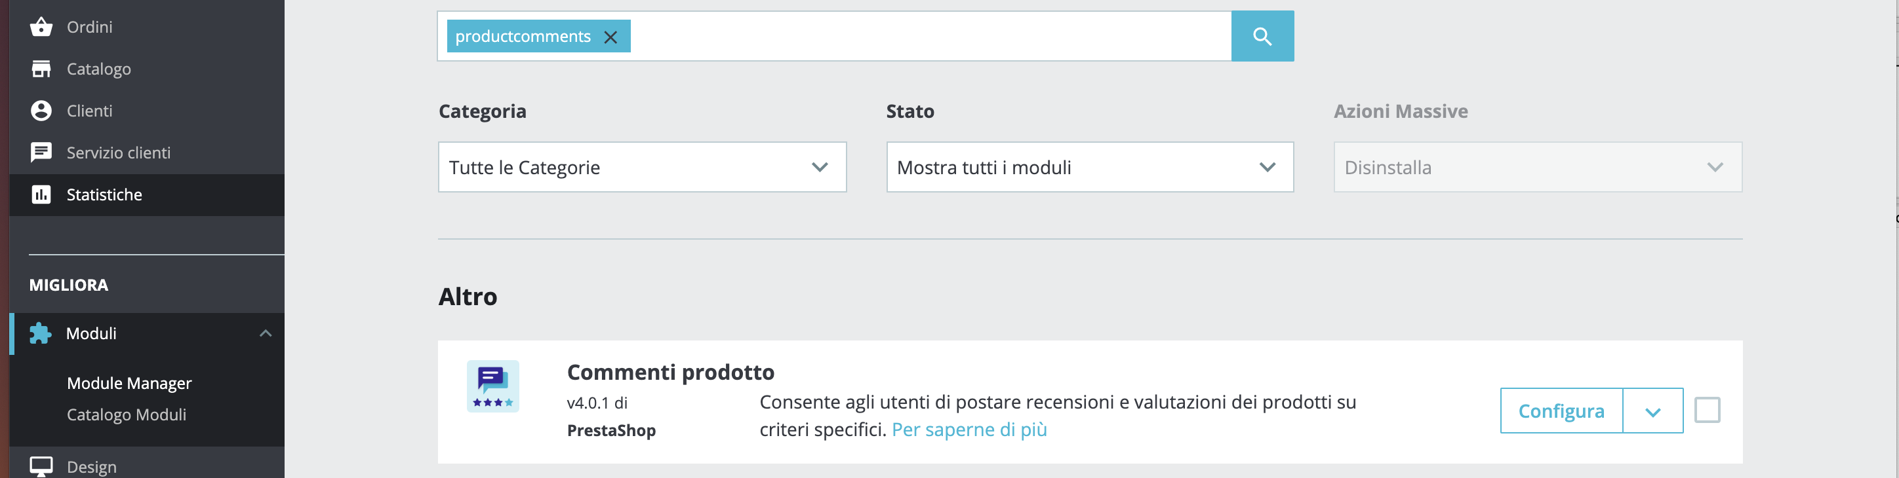This screenshot has height=478, width=1899.
Task: Expand the arrow next to Configura
Action: (x=1652, y=411)
